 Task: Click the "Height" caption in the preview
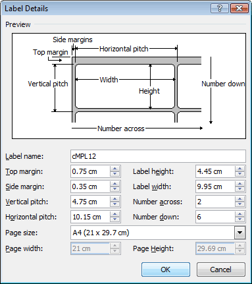coord(149,91)
